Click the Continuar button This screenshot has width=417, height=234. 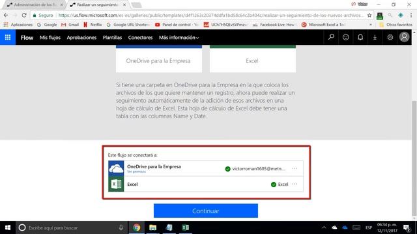point(206,211)
